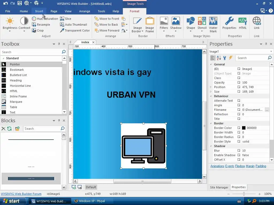Toggle the checkbox beside Border Width

(239, 132)
